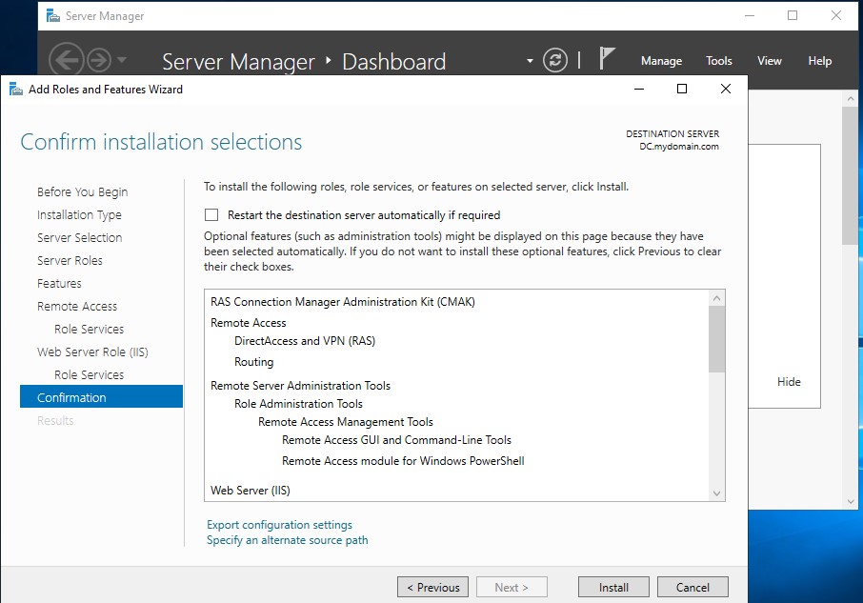
Task: Go to Features step
Action: coord(59,283)
